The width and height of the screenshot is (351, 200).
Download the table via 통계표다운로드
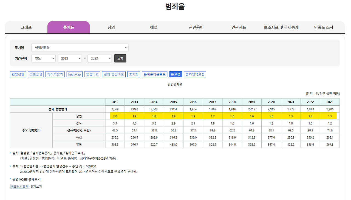[x=154, y=74]
